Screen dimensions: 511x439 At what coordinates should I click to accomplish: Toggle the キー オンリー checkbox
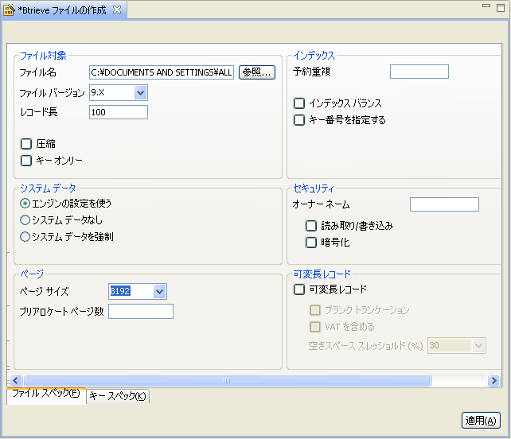26,161
